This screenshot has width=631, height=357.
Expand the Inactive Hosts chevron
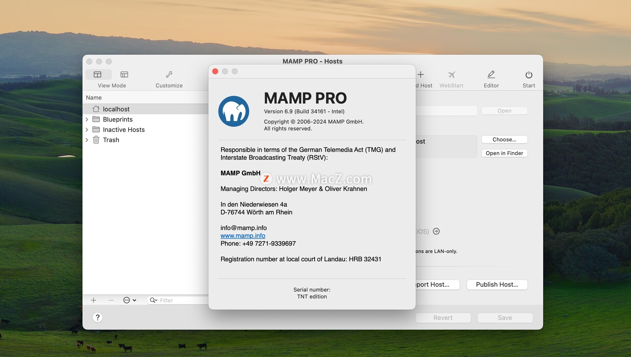coord(87,130)
